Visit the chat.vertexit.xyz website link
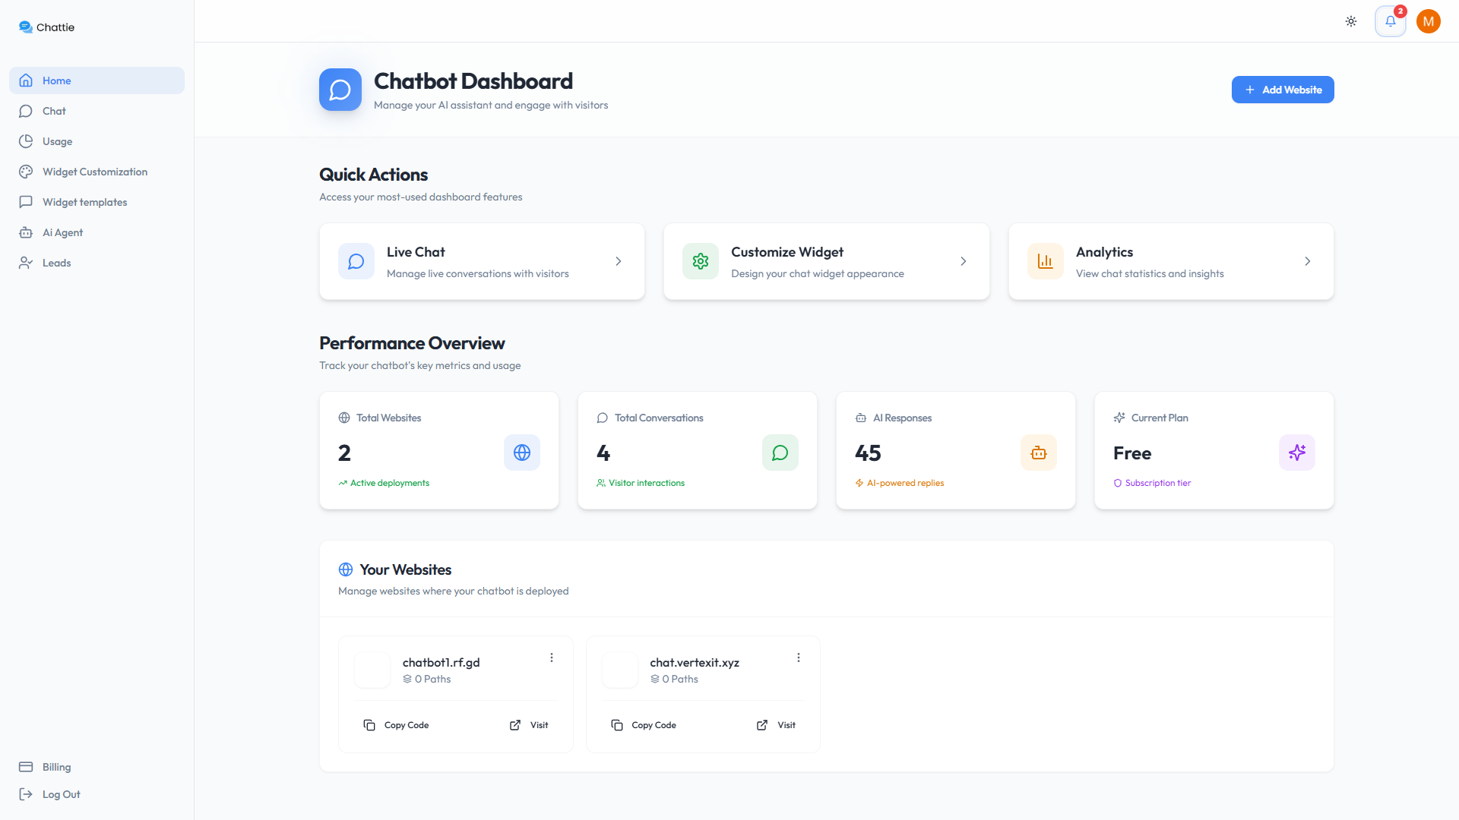The image size is (1459, 820). point(777,725)
